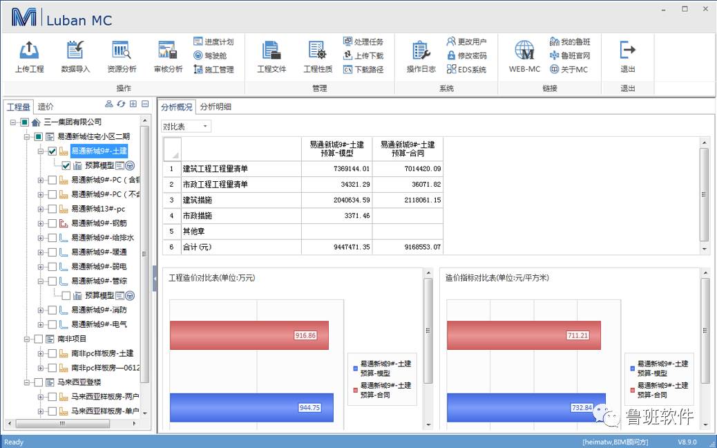Screen dimensions: 717x448
Task: Open the 进度计划 schedule plan
Action: click(x=213, y=41)
